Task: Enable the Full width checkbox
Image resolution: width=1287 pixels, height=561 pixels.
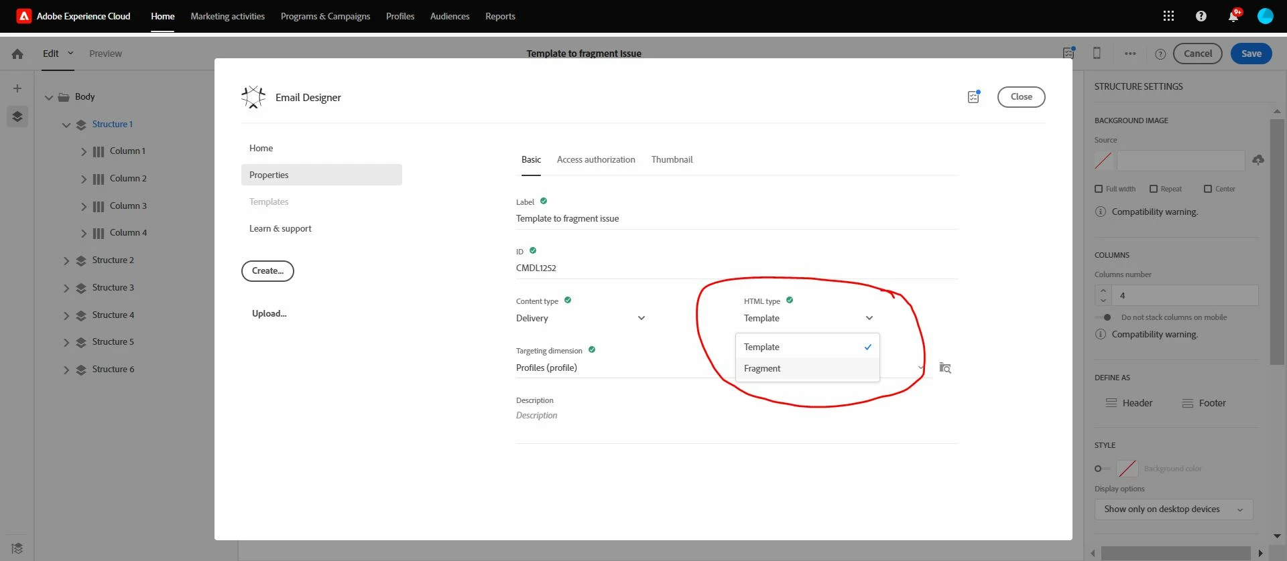Action: [x=1099, y=189]
